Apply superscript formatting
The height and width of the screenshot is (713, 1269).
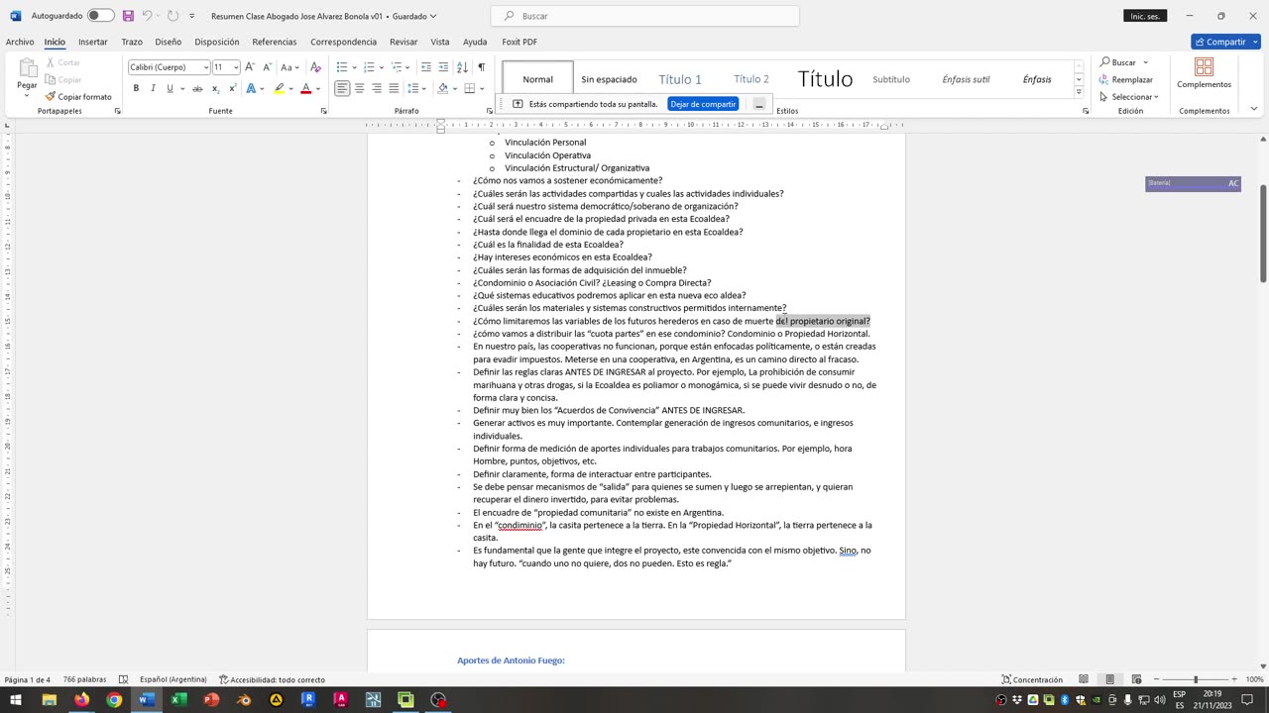[232, 88]
